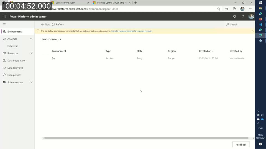The image size is (266, 149).
Task: Click the Sandbox type cell
Action: (x=110, y=58)
